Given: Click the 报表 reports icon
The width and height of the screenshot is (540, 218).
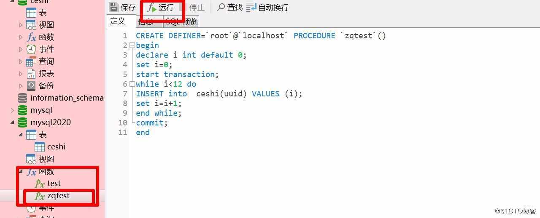Looking at the screenshot, I should [x=31, y=73].
